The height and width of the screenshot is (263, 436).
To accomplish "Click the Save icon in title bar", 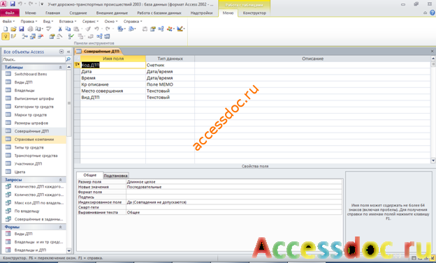I will coord(13,4).
